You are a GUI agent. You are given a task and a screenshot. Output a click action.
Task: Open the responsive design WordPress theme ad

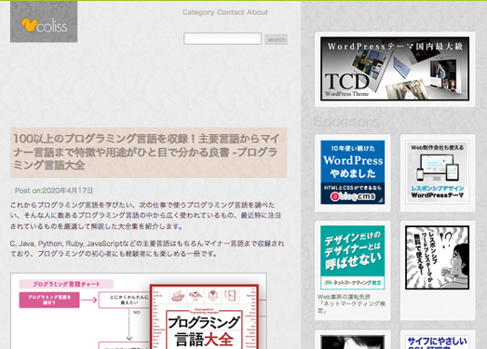[438, 172]
